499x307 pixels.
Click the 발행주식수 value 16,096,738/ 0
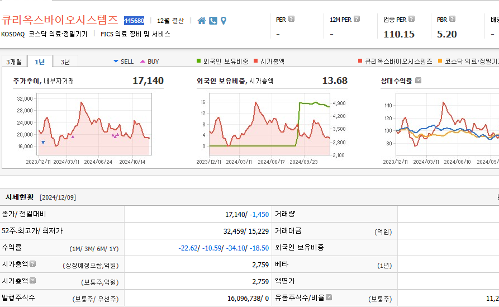click(248, 299)
